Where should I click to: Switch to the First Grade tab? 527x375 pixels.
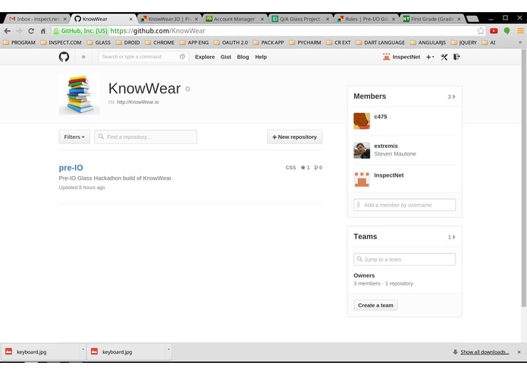click(x=432, y=19)
